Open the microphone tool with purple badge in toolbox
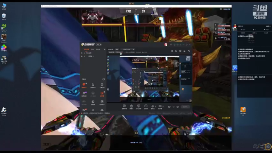Screen dimensions: 272x153 coord(84,94)
